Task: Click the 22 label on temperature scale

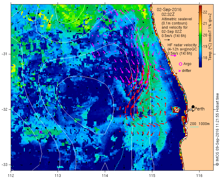Action: tap(205, 12)
